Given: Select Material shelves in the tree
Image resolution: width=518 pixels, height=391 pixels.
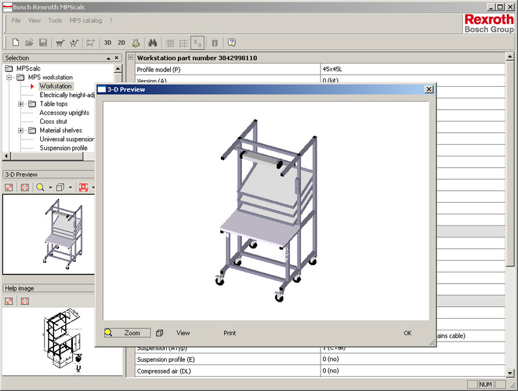Looking at the screenshot, I should tap(61, 130).
